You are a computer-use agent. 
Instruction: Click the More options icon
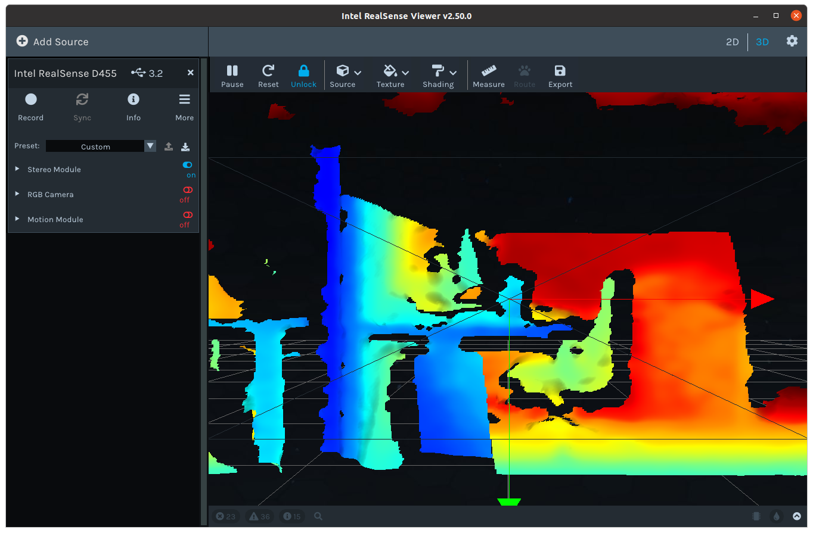point(184,99)
